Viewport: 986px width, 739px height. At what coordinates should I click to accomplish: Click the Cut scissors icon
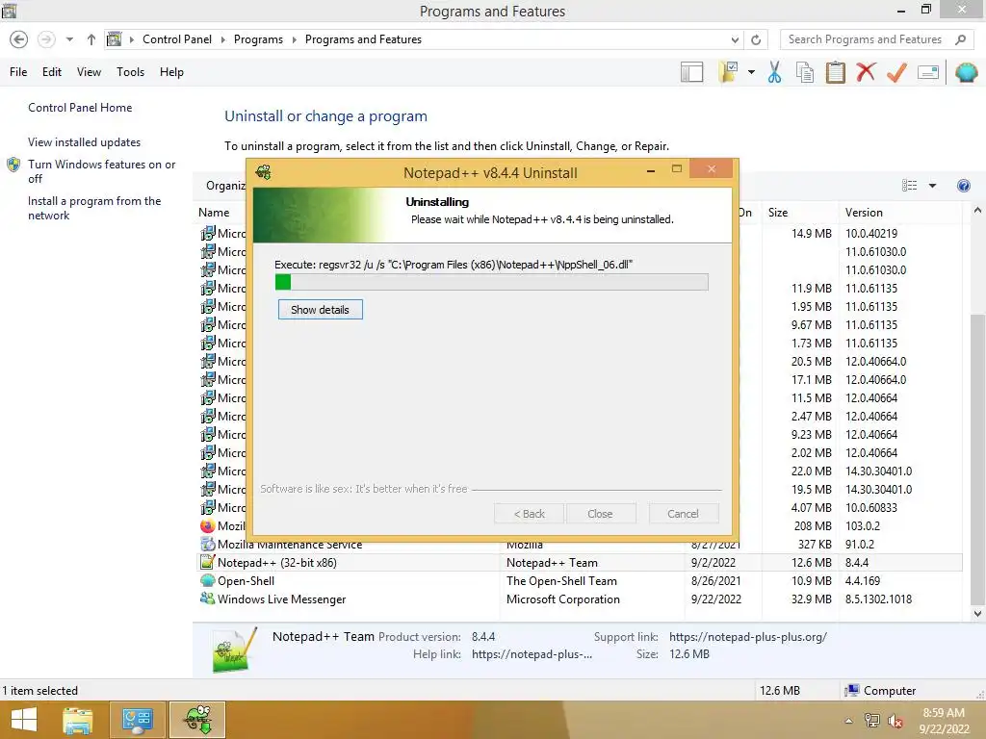coord(775,72)
